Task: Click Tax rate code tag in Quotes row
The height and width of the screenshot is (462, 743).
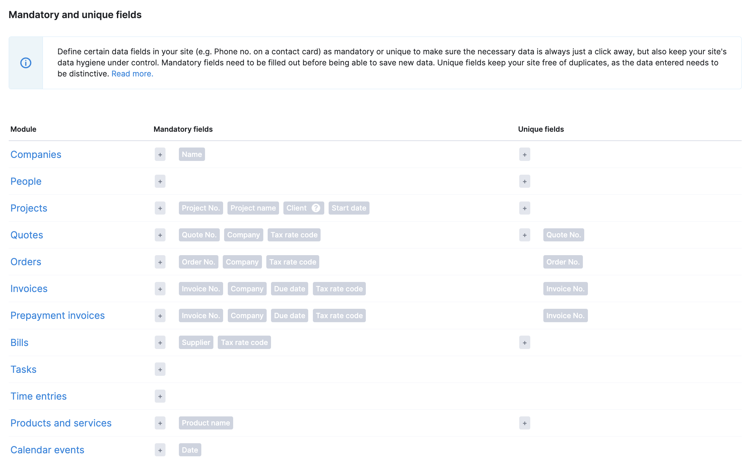Action: click(294, 235)
